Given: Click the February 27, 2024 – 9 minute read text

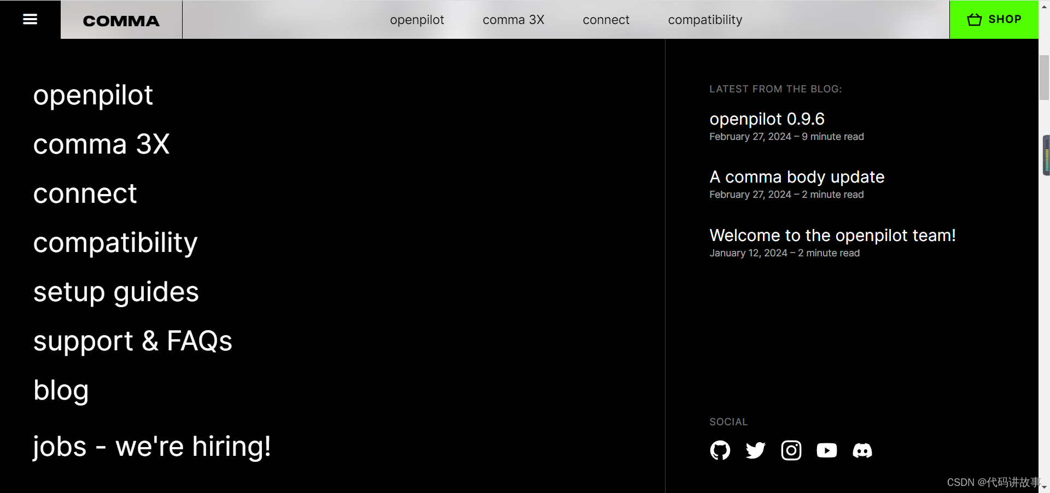Looking at the screenshot, I should tap(786, 137).
